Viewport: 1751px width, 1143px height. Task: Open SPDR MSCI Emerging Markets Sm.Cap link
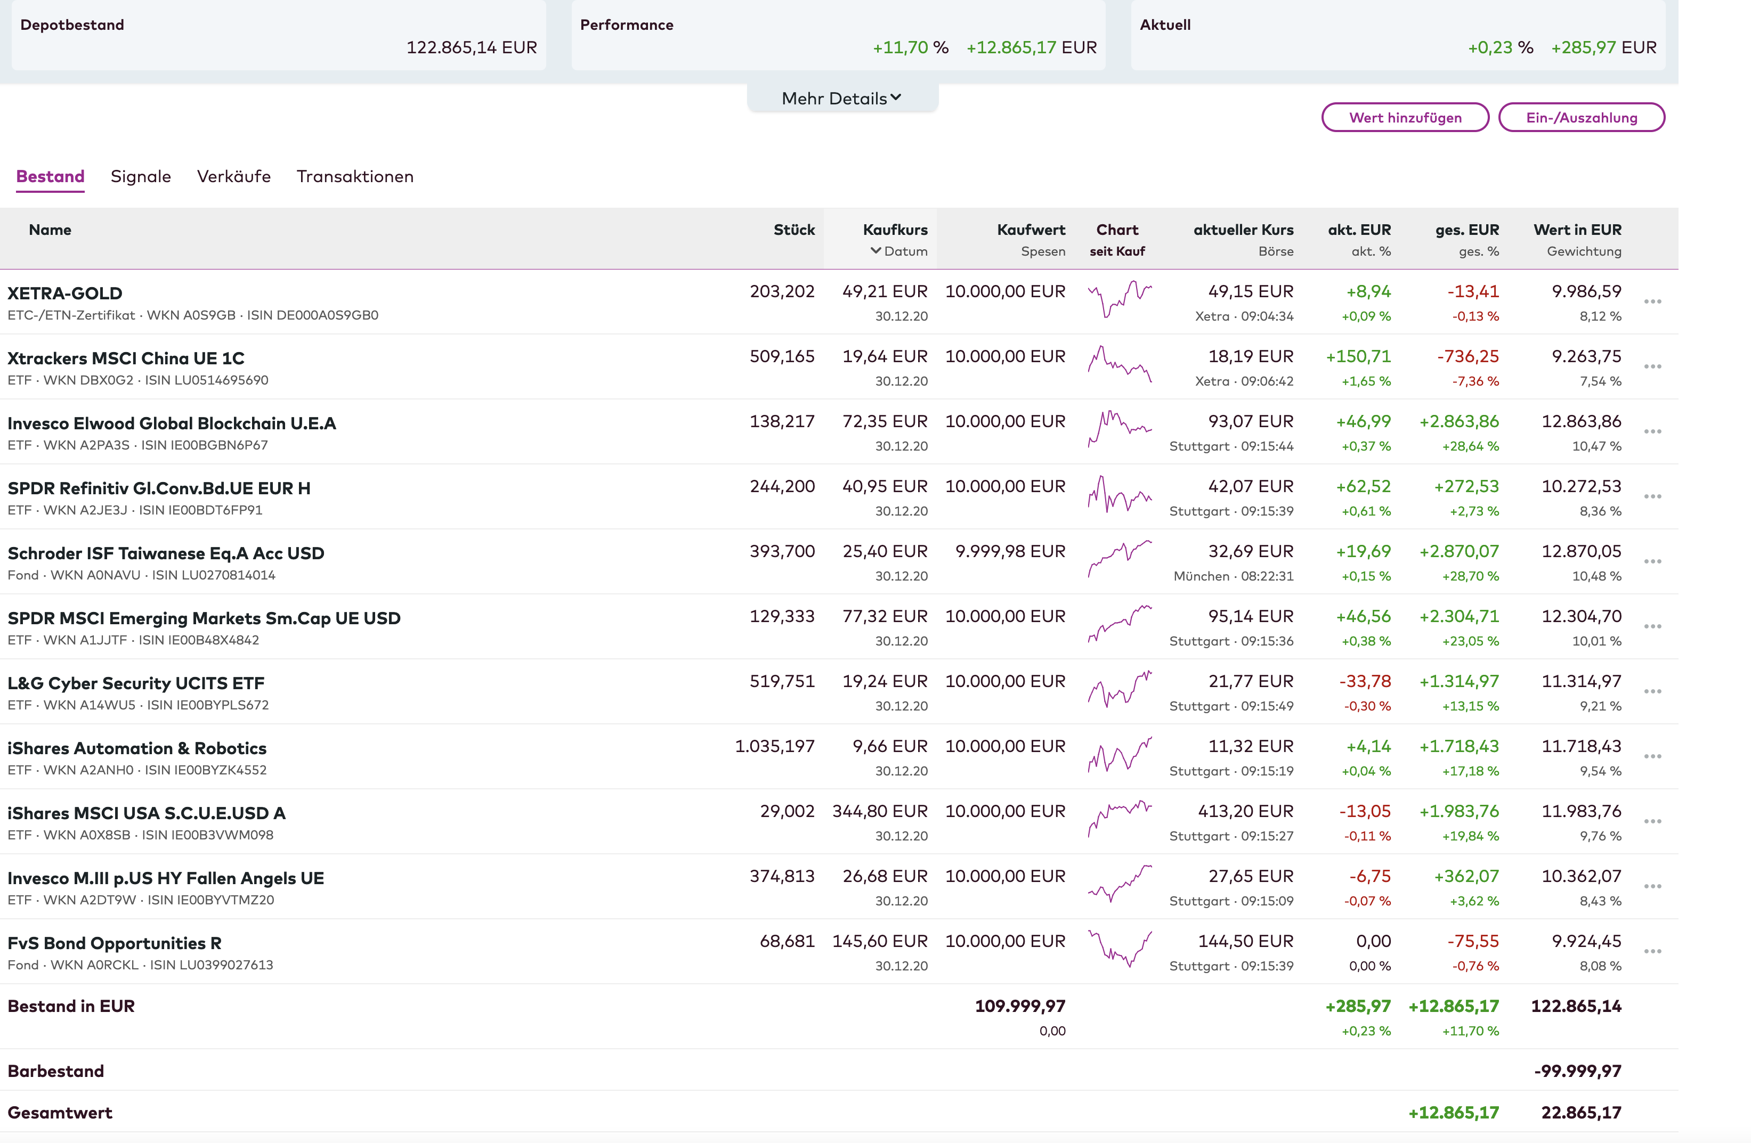(x=204, y=618)
